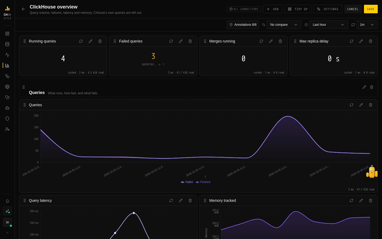Edit the Queries section header

coord(364,87)
